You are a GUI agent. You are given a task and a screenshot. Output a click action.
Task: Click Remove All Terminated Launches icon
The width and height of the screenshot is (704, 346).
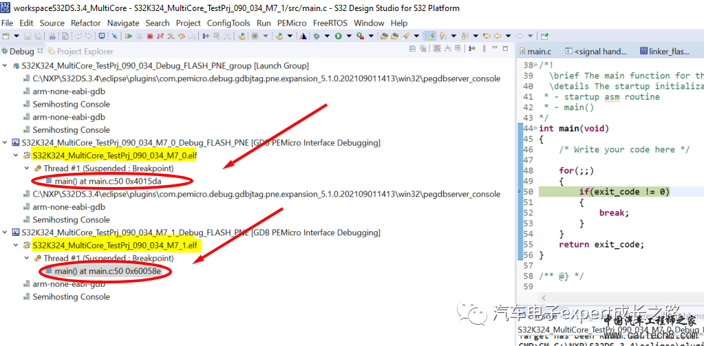click(x=423, y=49)
